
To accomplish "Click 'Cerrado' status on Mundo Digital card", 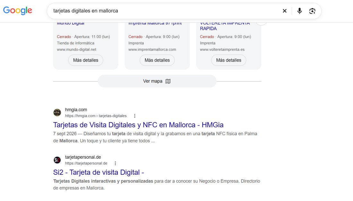I will point(64,37).
